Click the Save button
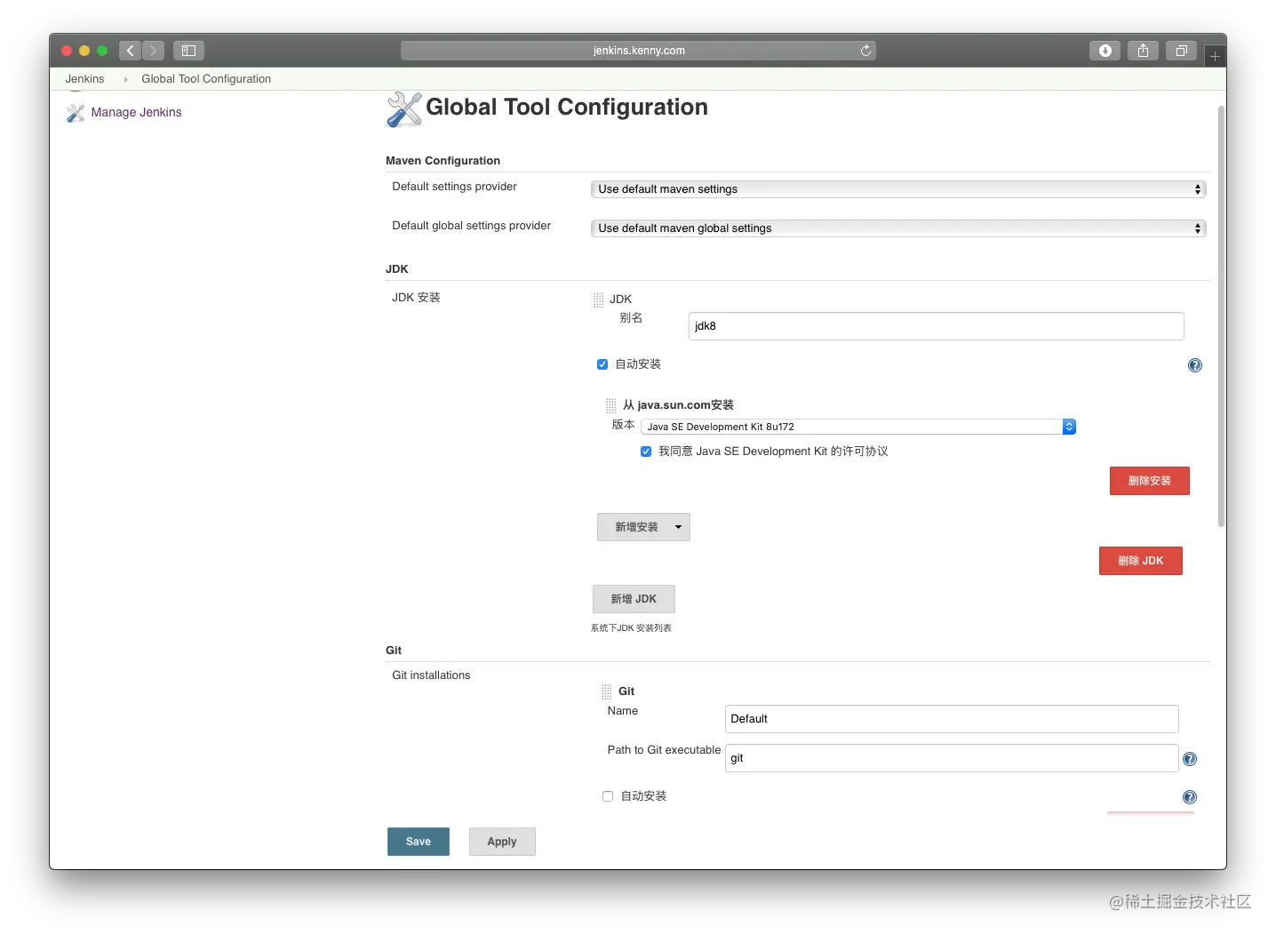This screenshot has width=1276, height=935. coord(419,842)
